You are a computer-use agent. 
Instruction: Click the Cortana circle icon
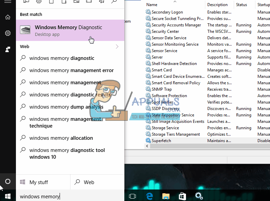(8, 181)
